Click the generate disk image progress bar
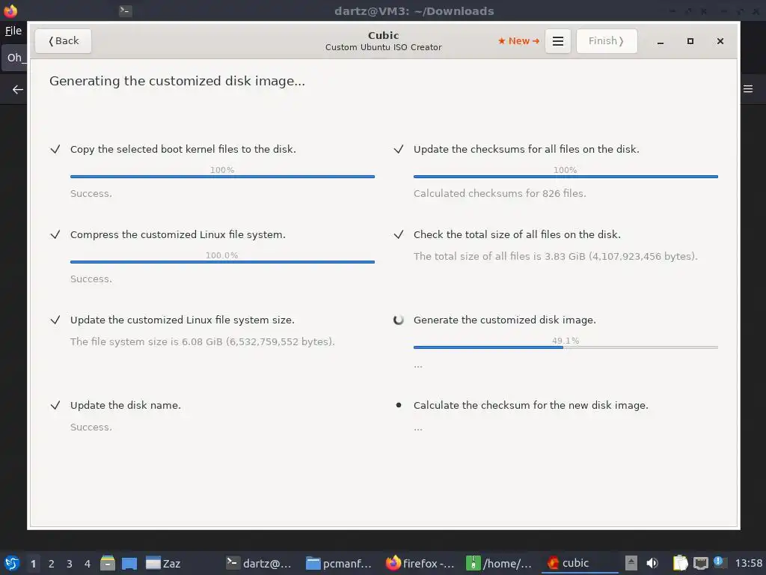766x575 pixels. point(566,347)
